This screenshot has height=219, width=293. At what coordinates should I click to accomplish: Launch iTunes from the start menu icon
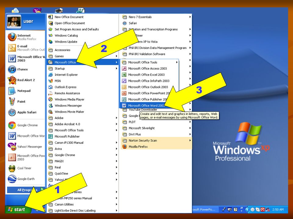(x=12, y=69)
